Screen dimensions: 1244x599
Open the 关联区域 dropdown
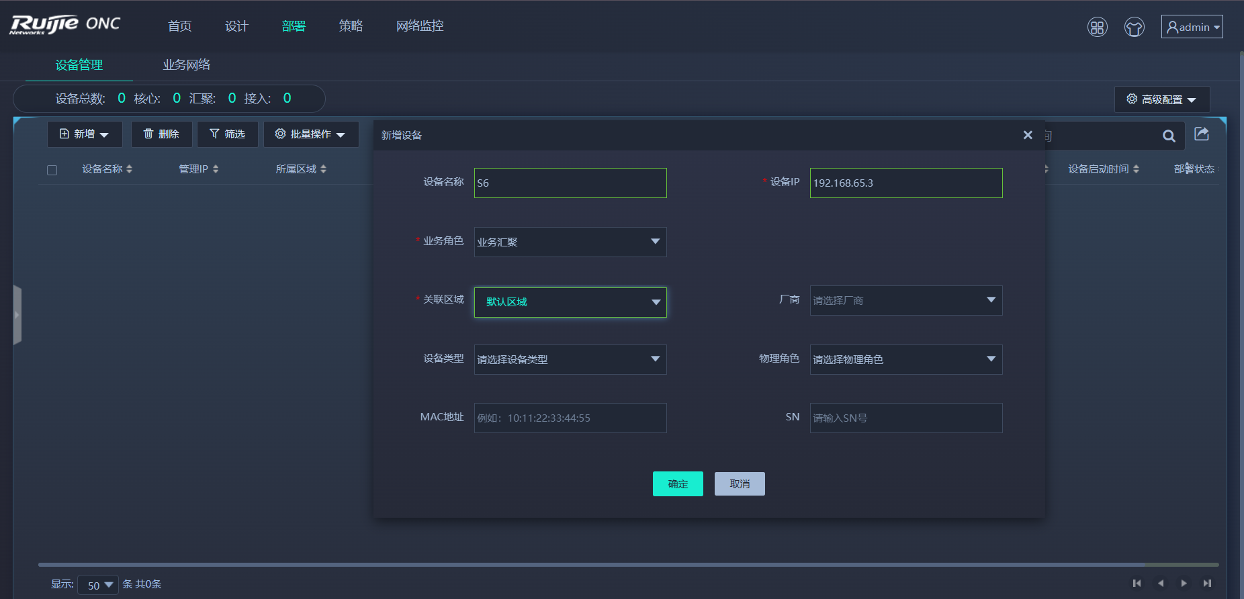(570, 302)
